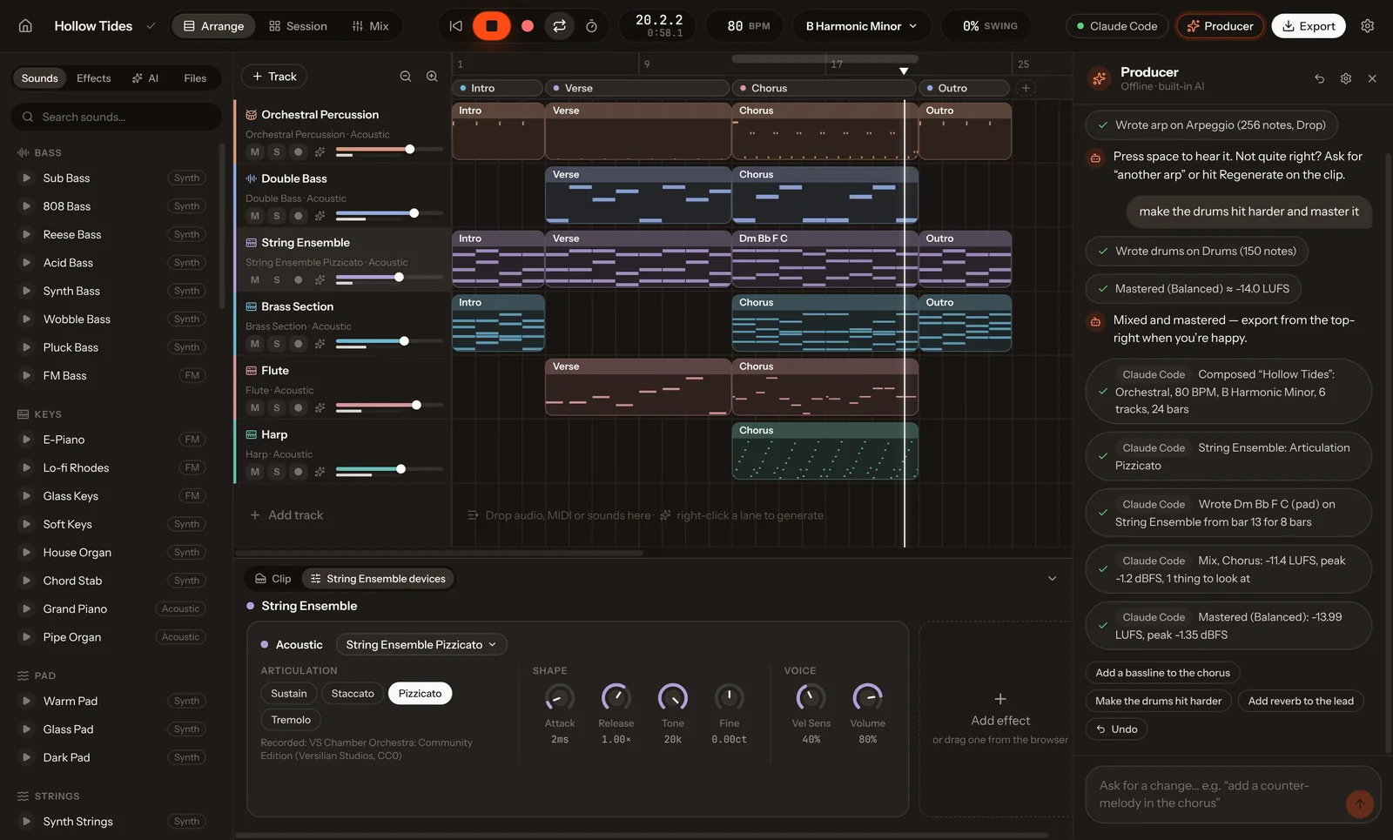Click the Add a bassline to the chorus suggestion

coord(1162,673)
